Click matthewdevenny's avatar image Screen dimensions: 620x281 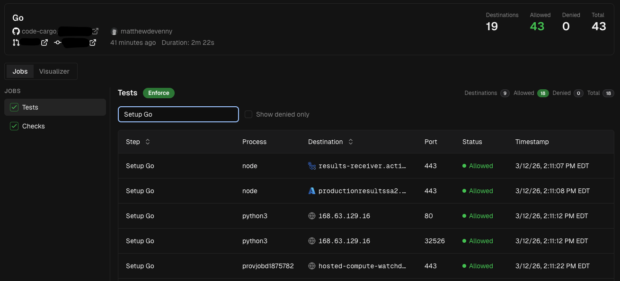(114, 31)
